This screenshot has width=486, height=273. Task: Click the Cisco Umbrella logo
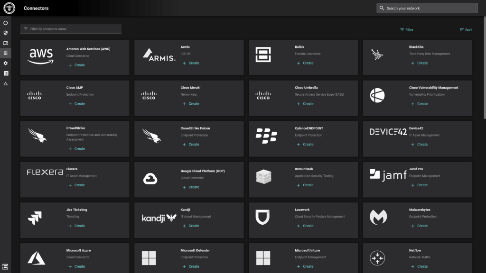(263, 95)
